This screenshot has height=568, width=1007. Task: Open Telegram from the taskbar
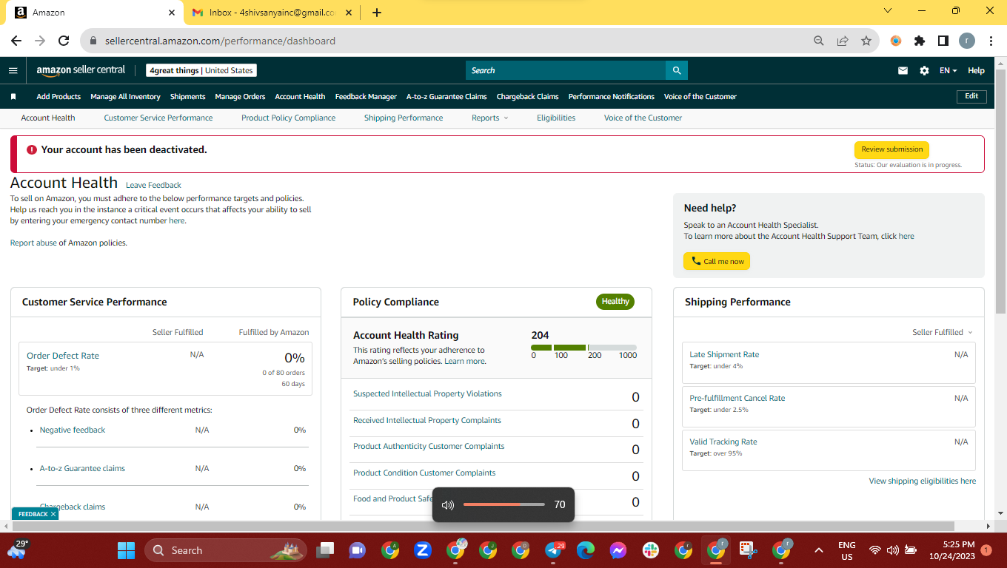tap(554, 550)
